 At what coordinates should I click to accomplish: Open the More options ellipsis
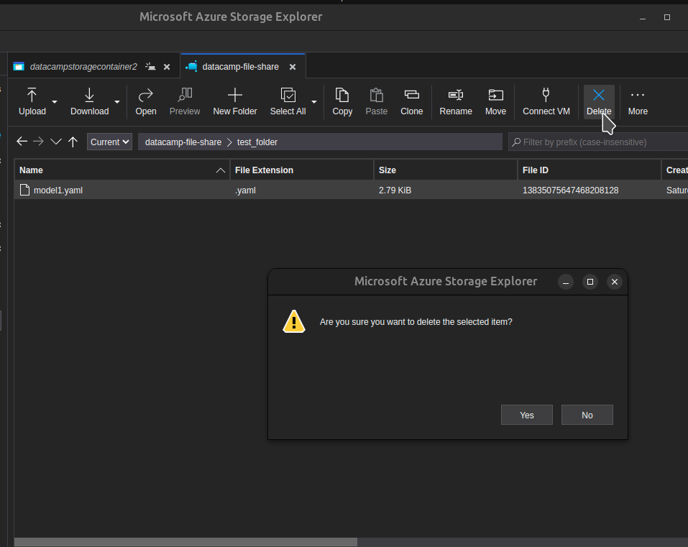637,95
